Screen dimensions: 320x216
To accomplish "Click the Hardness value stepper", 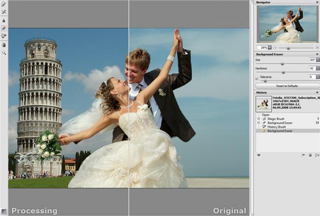I will coord(318,68).
